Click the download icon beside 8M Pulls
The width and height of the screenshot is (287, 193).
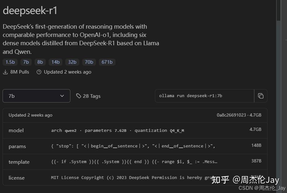(x=5, y=72)
